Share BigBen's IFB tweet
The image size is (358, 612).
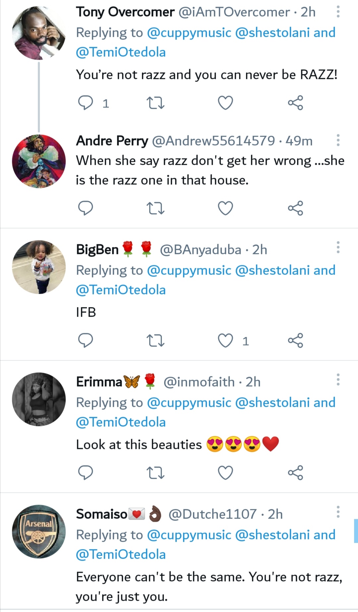295,340
